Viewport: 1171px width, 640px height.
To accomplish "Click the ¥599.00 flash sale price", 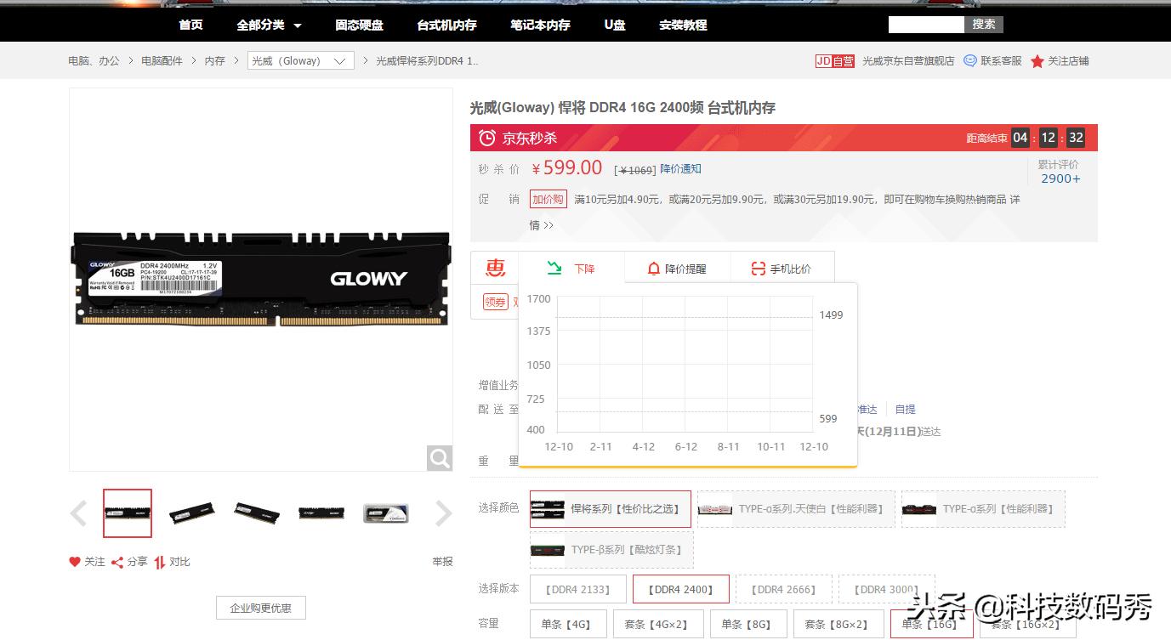I will (566, 168).
